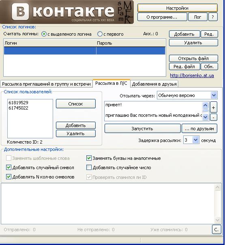Click the Ред. button beside Добавить

click(x=209, y=34)
